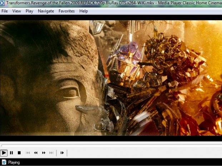Expand the Favorites menu

click(x=66, y=11)
